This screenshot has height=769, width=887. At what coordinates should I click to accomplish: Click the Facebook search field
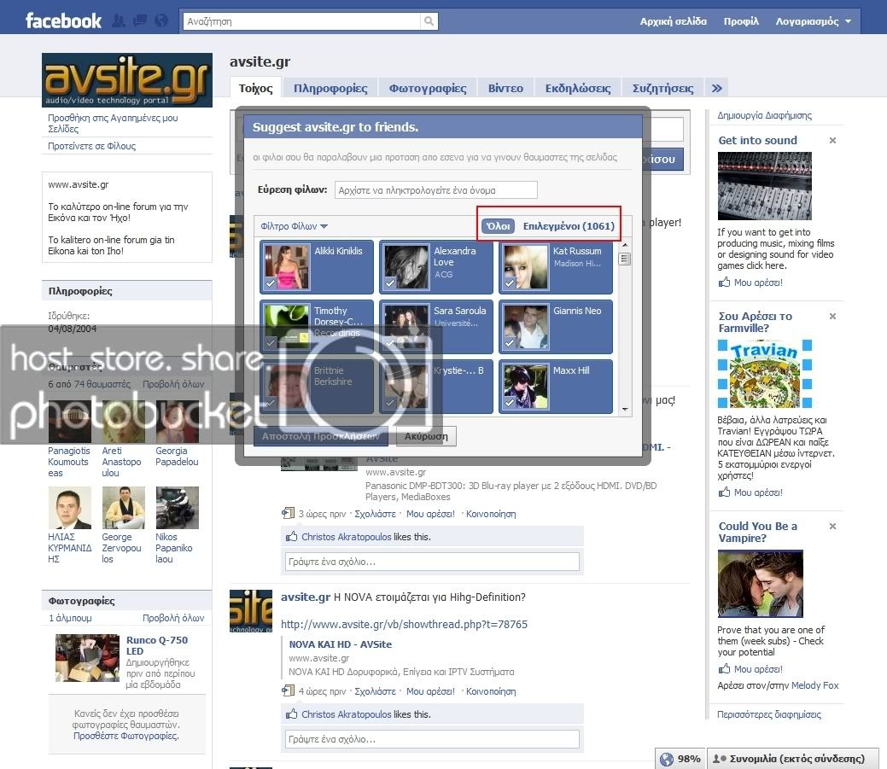301,21
